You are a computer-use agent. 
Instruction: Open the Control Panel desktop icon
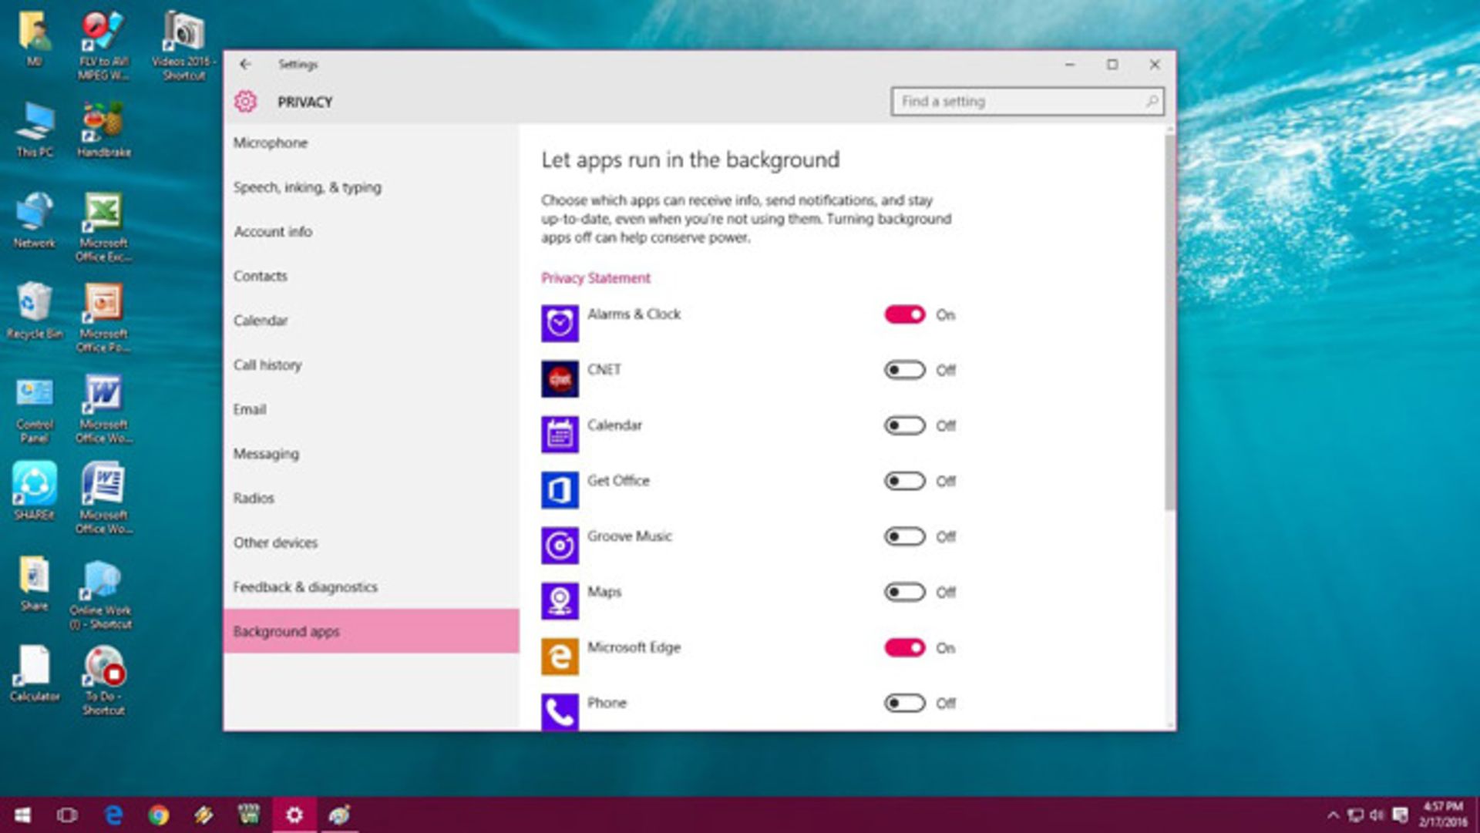pos(35,409)
